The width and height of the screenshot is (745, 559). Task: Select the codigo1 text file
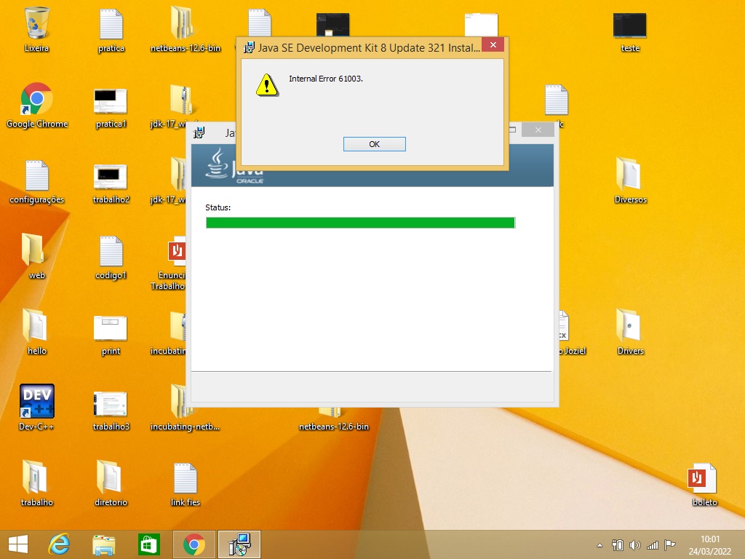point(111,258)
